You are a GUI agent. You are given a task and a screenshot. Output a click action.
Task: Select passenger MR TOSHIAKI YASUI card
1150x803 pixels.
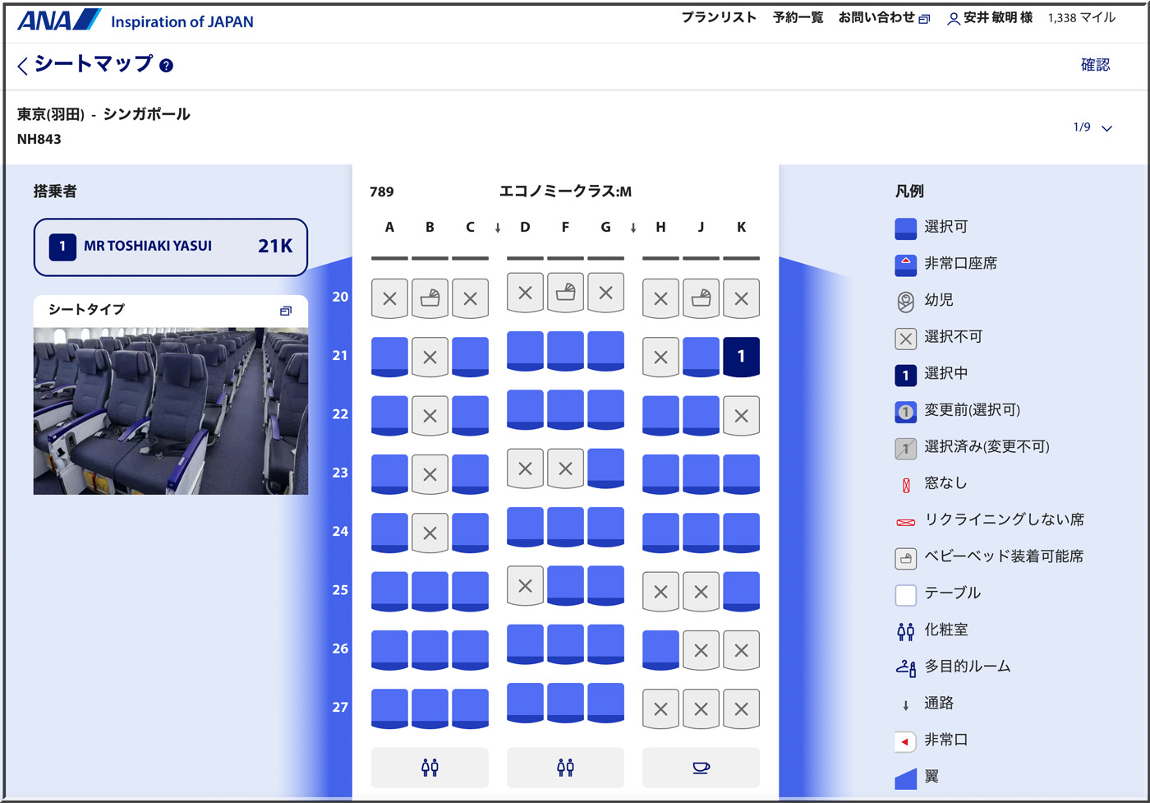(171, 247)
